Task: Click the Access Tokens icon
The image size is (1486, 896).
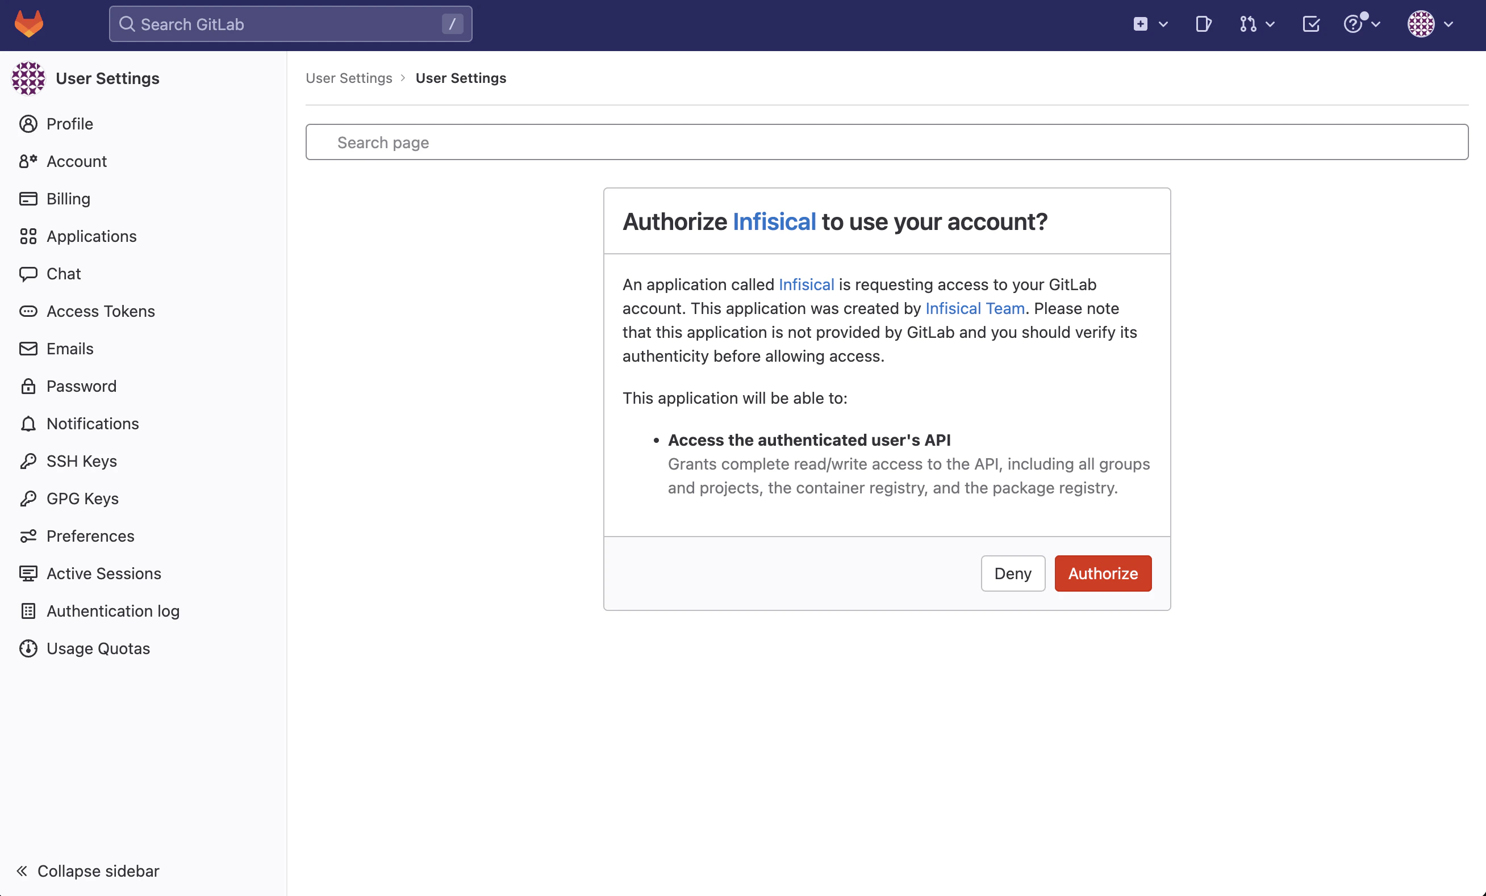Action: [x=28, y=311]
